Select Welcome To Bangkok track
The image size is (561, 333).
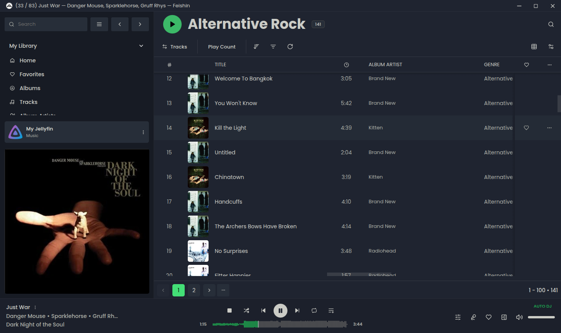click(244, 79)
